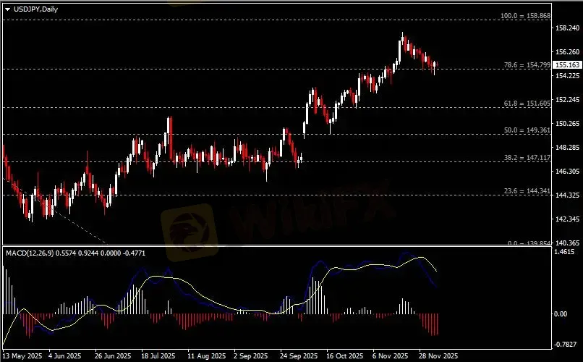The width and height of the screenshot is (583, 362).
Task: Click the 150.265 price axis value
Action: coord(567,124)
